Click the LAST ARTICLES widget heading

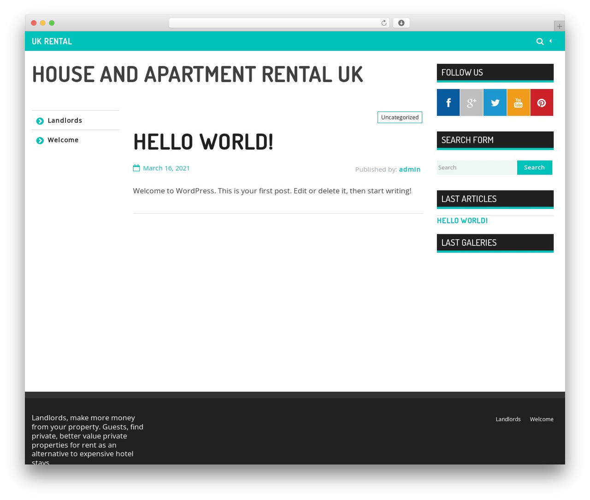pos(495,199)
